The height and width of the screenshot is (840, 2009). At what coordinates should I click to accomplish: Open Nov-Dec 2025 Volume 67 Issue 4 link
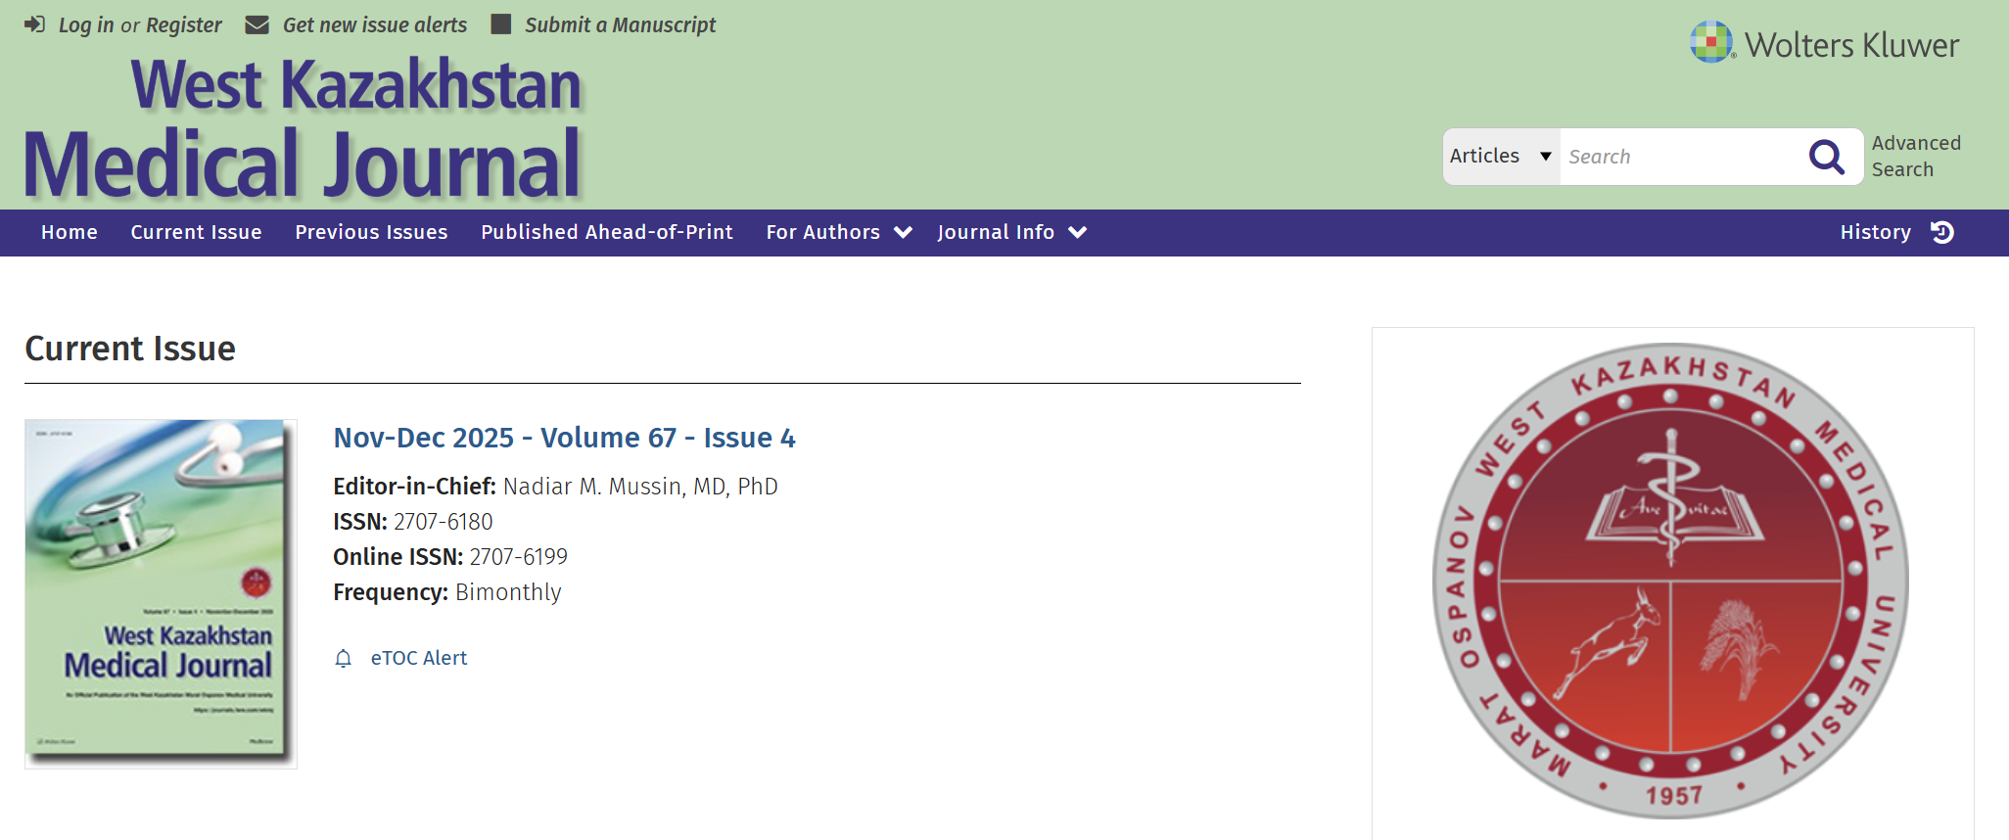click(564, 438)
